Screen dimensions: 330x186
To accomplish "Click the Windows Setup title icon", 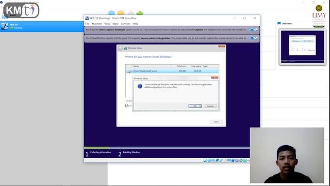I will [125, 48].
